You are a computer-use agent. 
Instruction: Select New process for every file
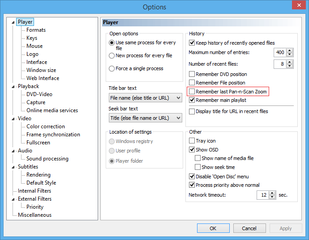[112, 56]
